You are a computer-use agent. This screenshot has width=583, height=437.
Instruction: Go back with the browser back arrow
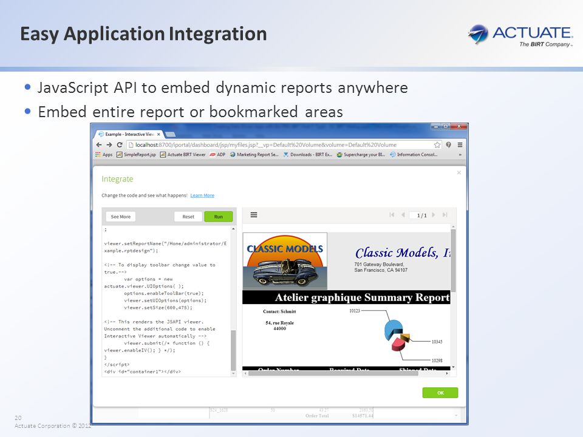point(98,145)
